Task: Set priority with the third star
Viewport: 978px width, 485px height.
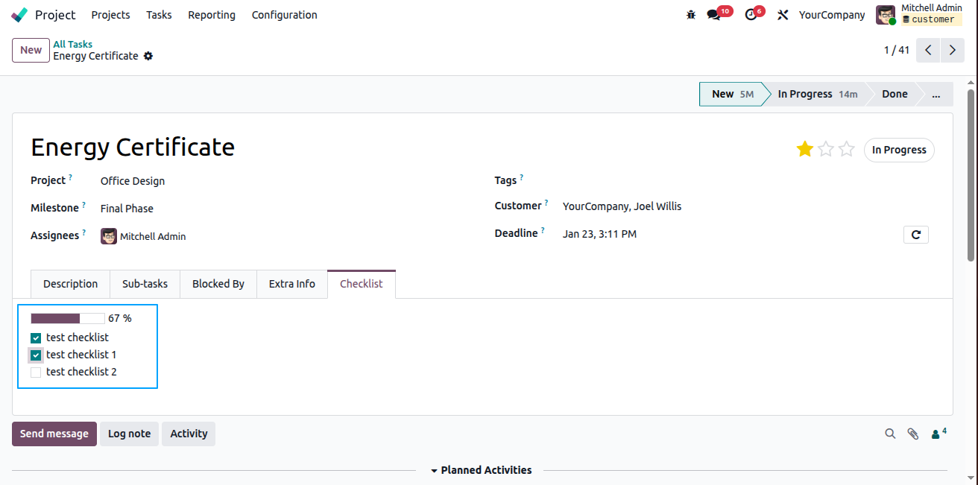Action: pyautogui.click(x=846, y=150)
